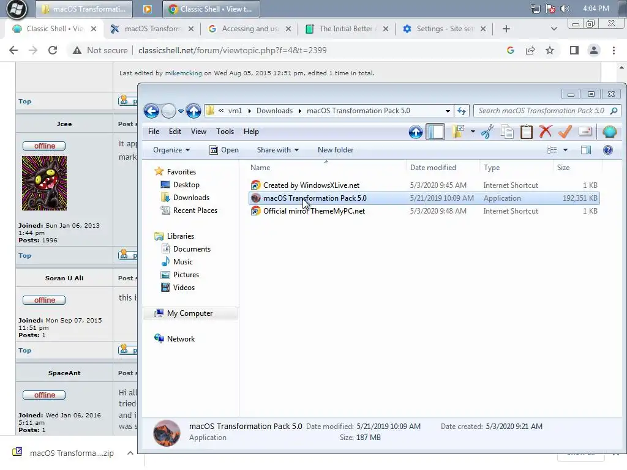The height and width of the screenshot is (470, 627).
Task: Toggle the preview pane button
Action: coord(586,150)
